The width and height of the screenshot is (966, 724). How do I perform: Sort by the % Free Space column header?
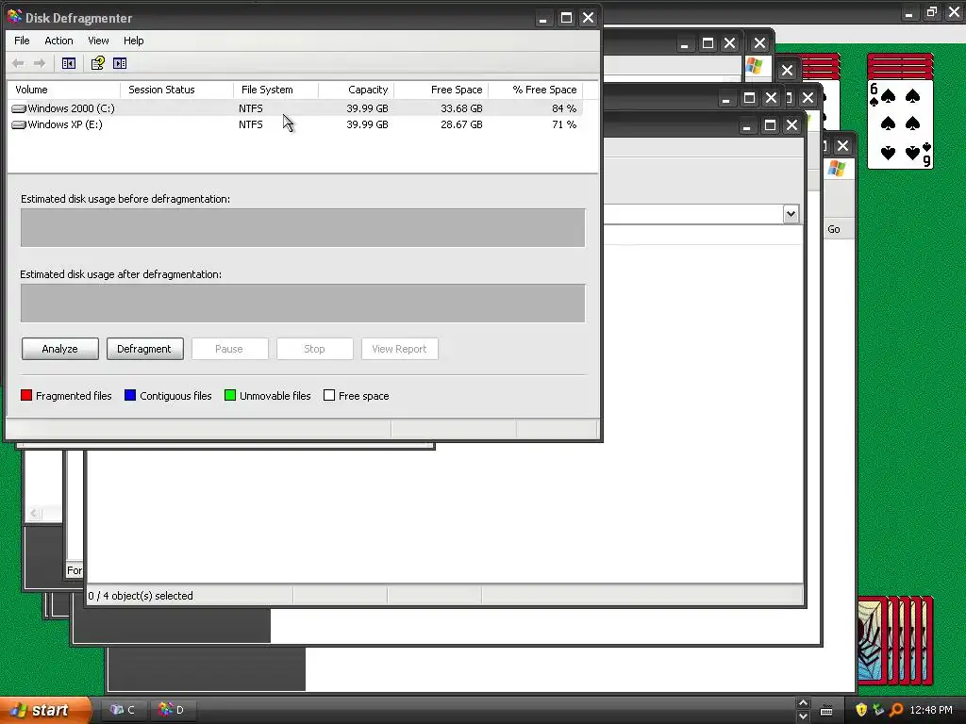536,90
